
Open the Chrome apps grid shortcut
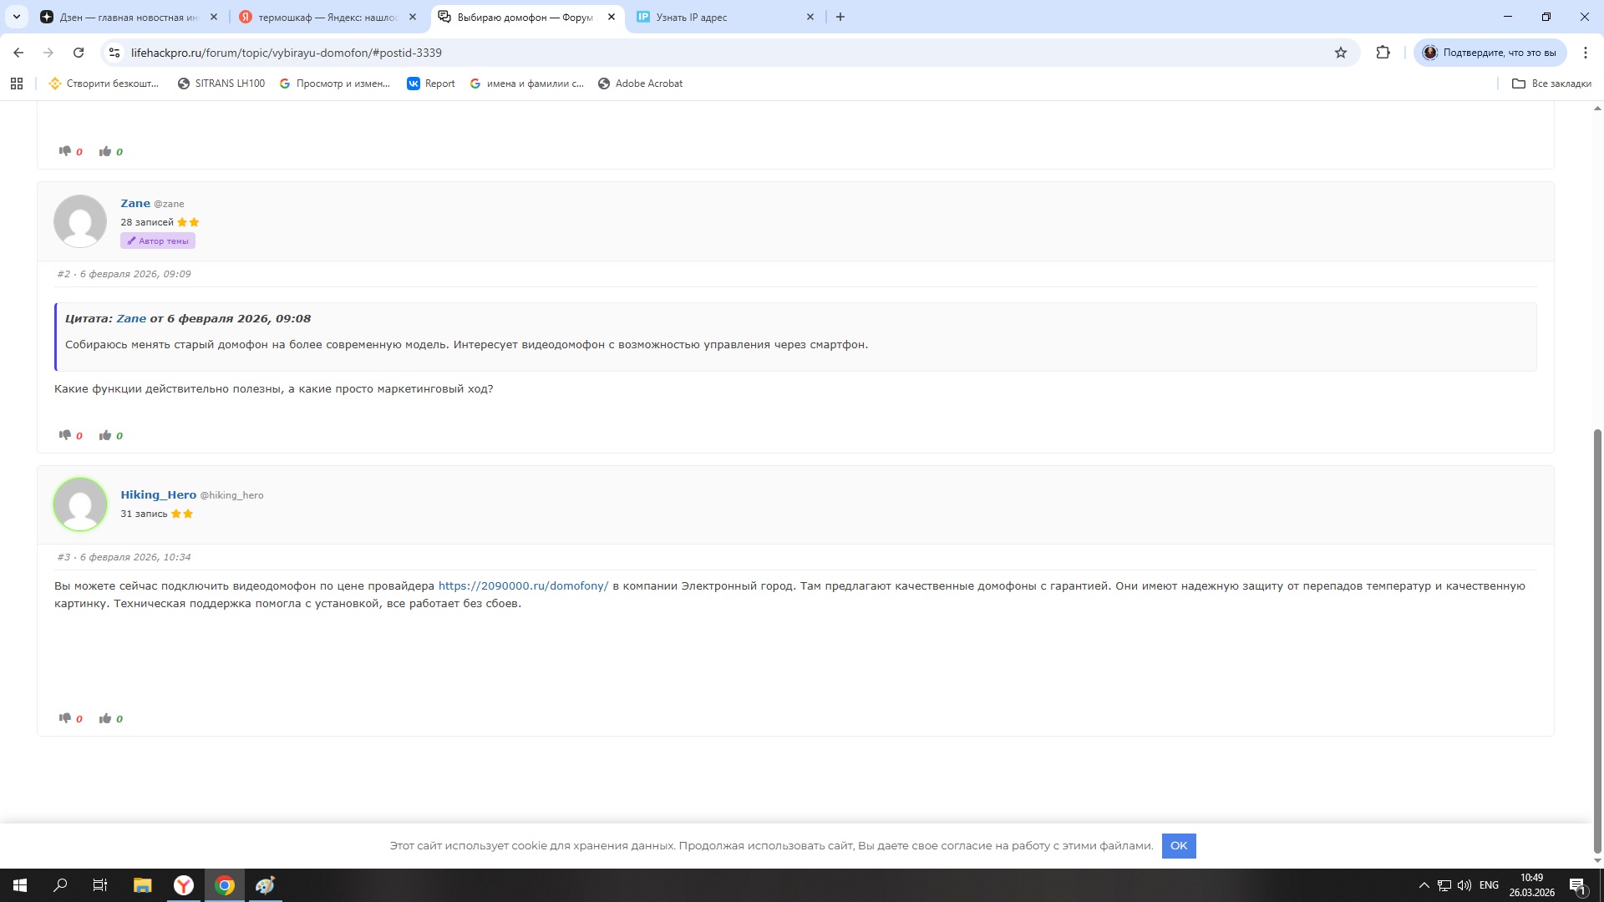click(17, 84)
